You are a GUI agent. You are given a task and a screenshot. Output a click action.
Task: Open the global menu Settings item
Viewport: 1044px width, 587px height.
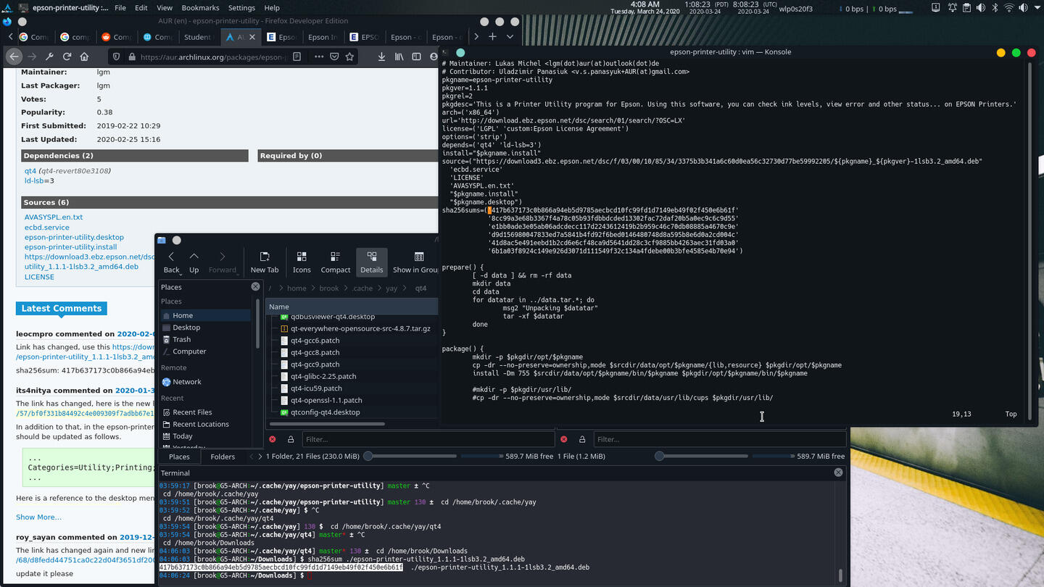click(241, 8)
